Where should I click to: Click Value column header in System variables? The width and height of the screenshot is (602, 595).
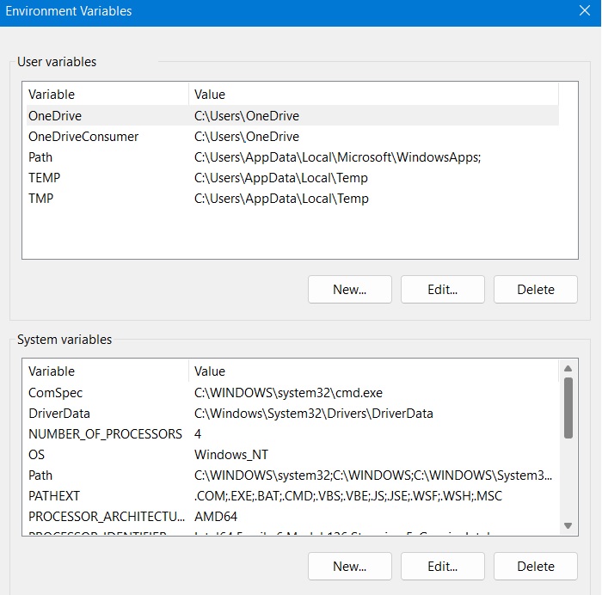point(373,371)
